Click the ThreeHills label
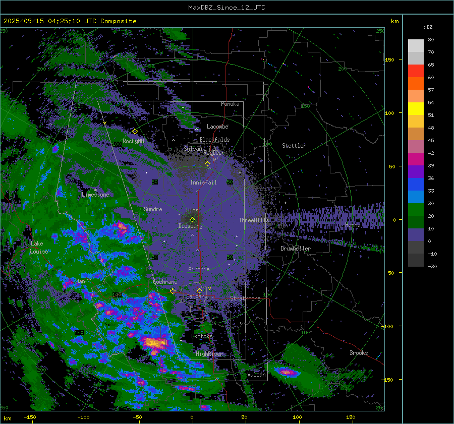 point(254,220)
